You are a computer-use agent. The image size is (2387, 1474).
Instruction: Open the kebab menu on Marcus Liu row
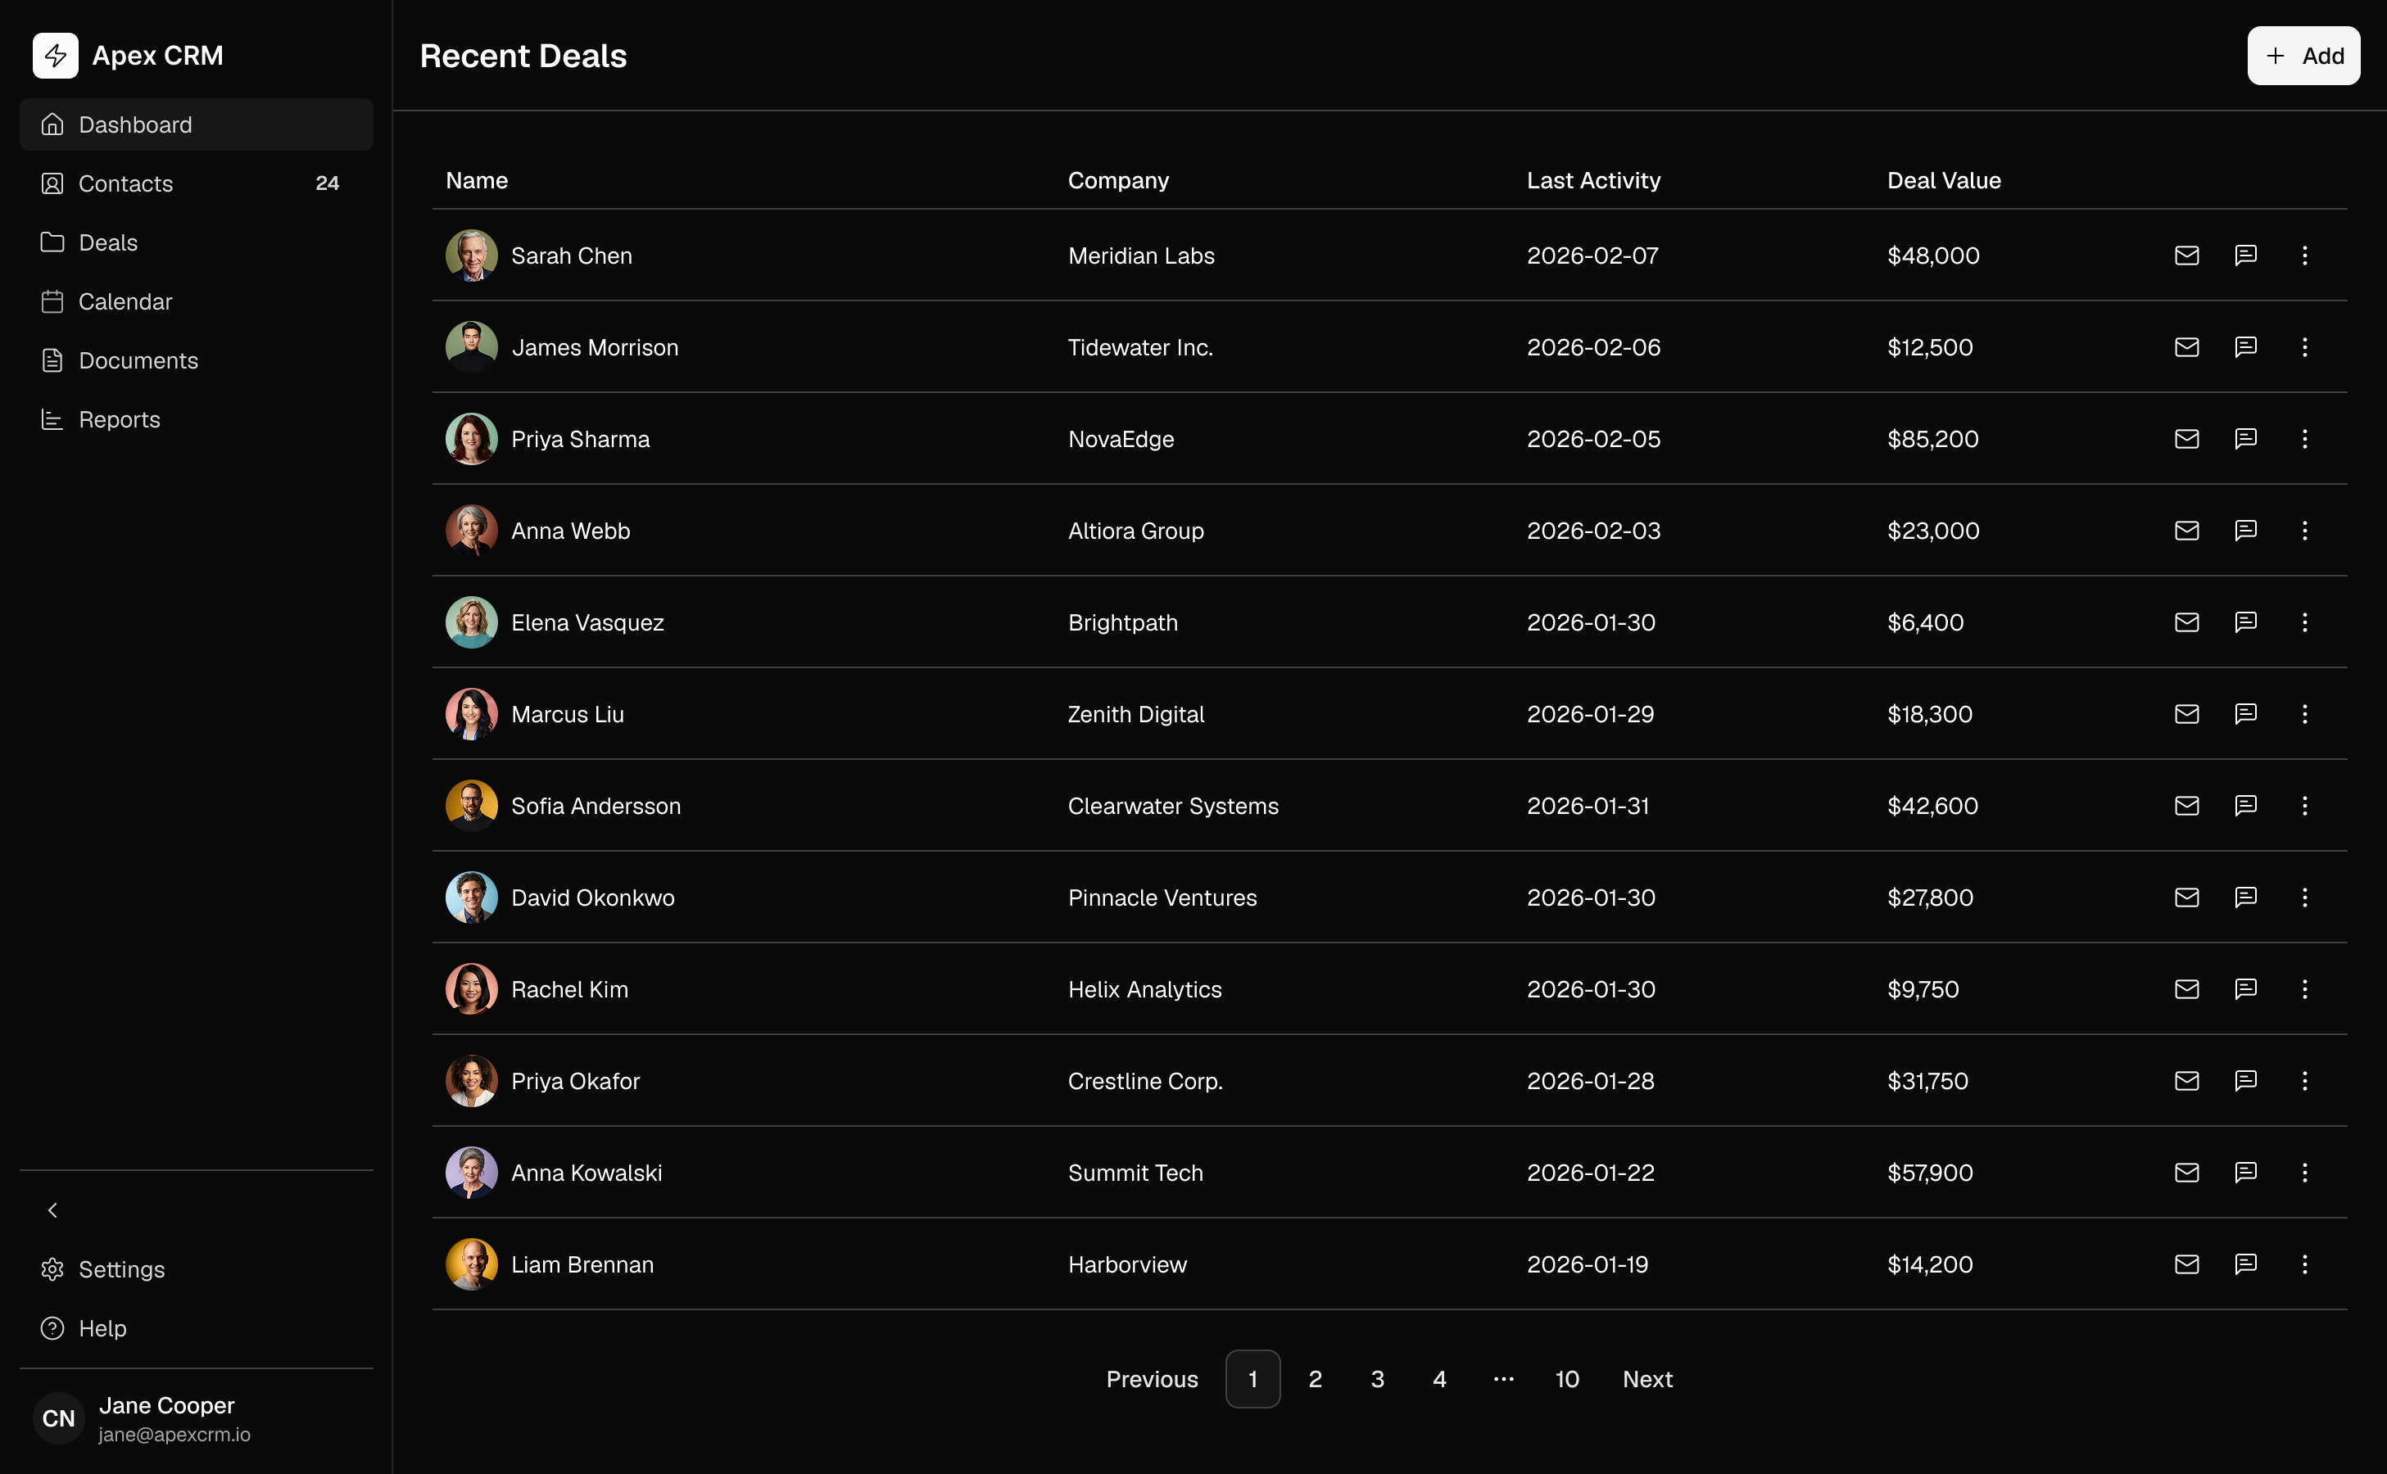2305,713
